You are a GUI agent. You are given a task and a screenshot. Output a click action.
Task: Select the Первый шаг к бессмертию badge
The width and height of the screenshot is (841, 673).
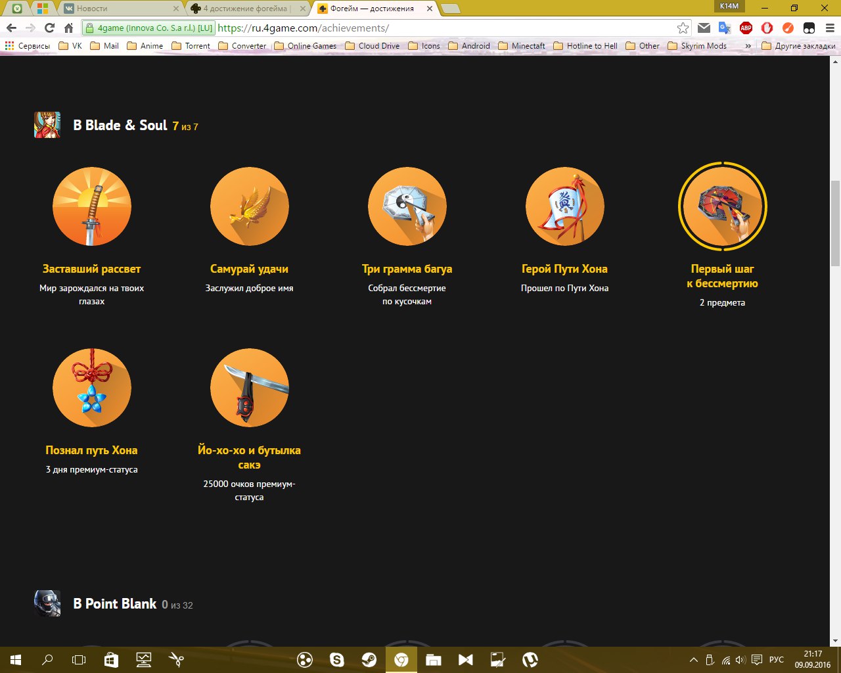click(722, 206)
